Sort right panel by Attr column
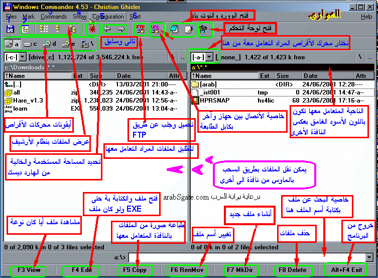 [364, 76]
